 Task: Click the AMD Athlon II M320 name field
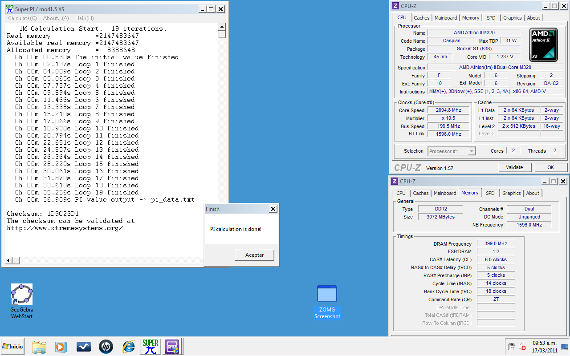coord(474,33)
